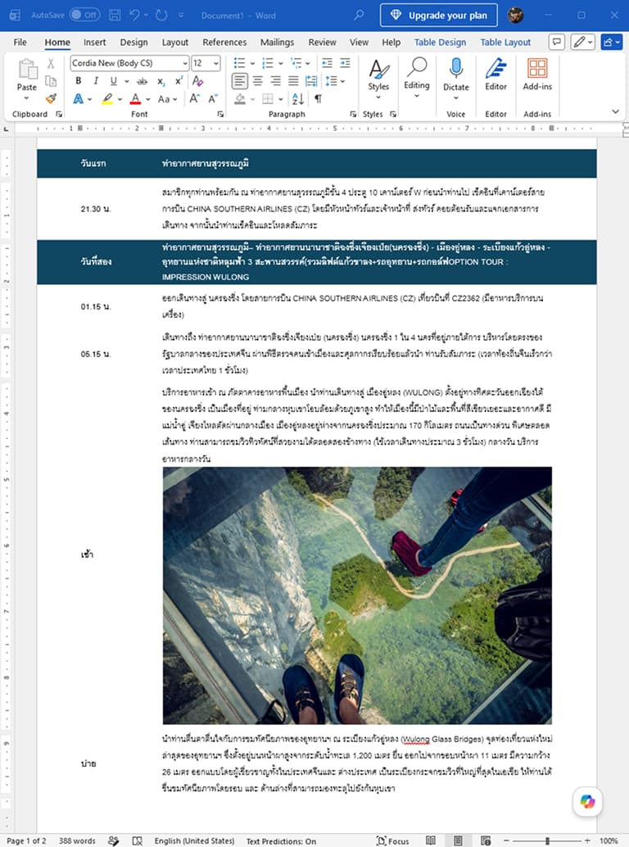Click the glass bridge photo in document
This screenshot has width=629, height=847.
pos(357,596)
